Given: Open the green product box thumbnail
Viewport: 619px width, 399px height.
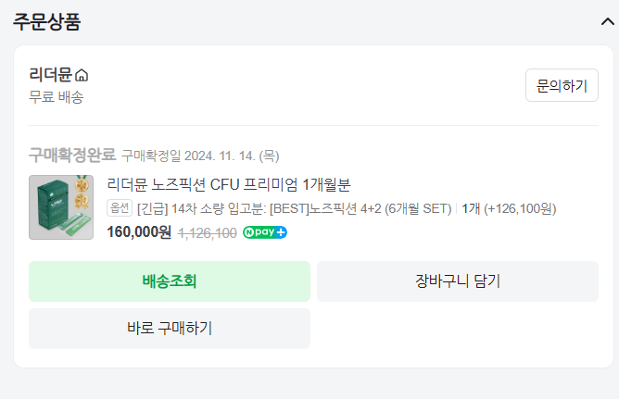Looking at the screenshot, I should coord(61,207).
